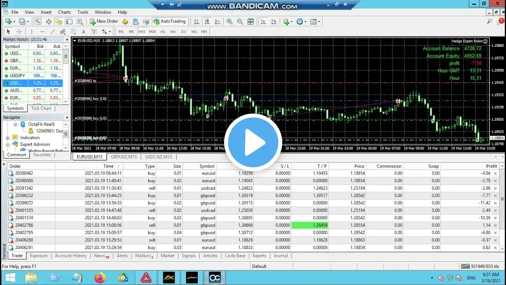The height and width of the screenshot is (285, 506).
Task: Open the periodicity clock dropdown arrow
Action: pos(305,22)
